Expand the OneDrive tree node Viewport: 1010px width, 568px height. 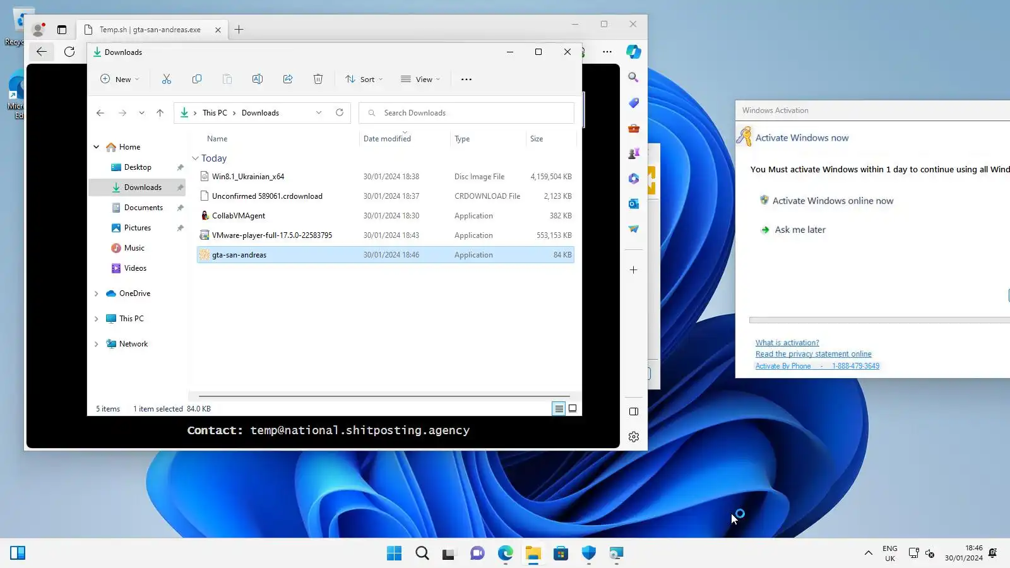pos(97,293)
